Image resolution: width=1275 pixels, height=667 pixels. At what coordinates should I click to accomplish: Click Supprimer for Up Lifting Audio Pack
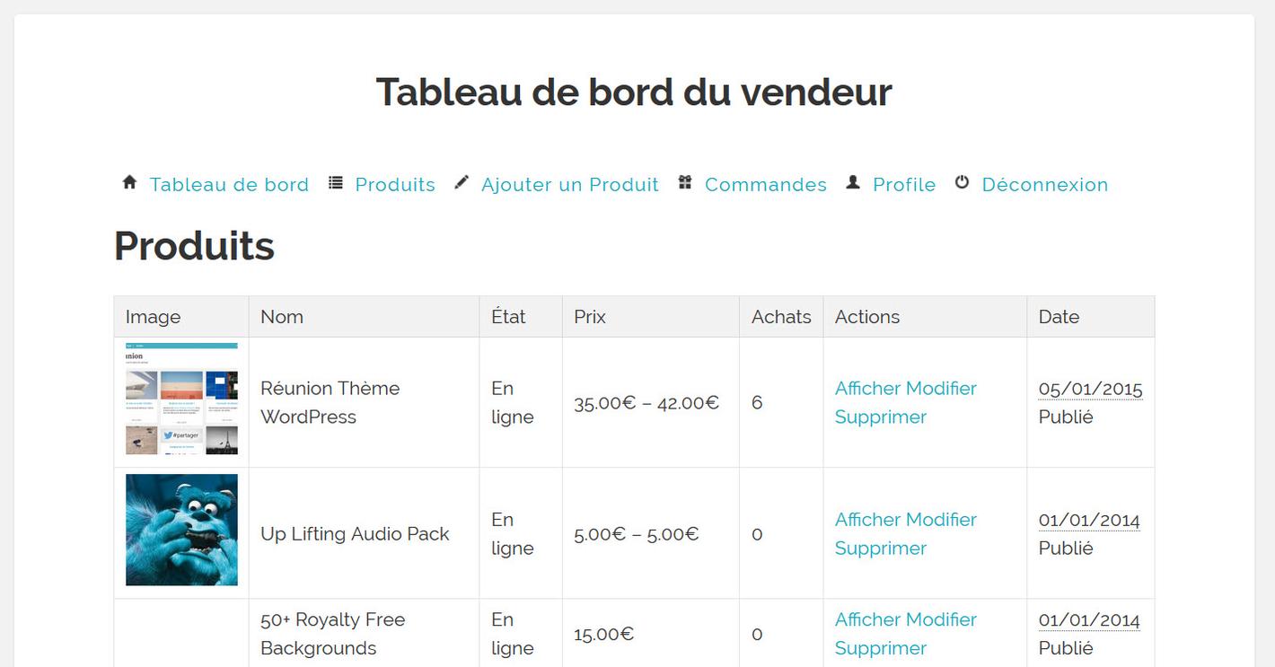(x=881, y=548)
